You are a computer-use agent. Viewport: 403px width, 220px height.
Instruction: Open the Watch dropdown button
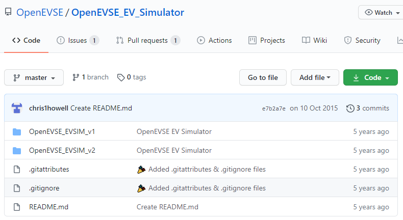[381, 12]
